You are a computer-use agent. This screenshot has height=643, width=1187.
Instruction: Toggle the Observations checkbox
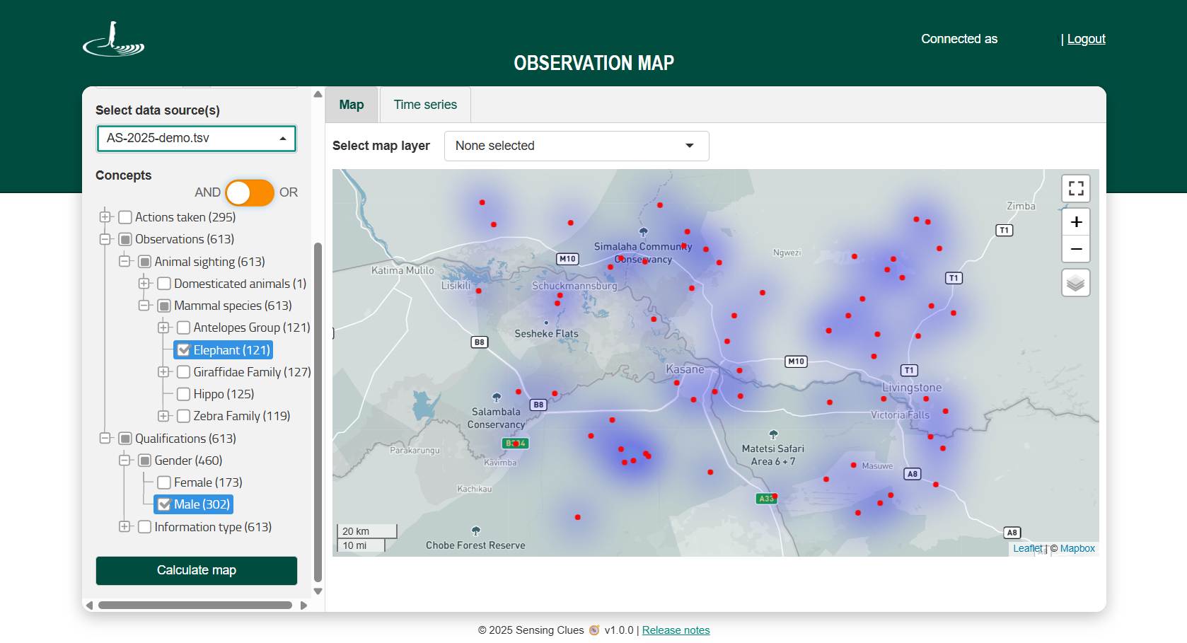coord(125,239)
